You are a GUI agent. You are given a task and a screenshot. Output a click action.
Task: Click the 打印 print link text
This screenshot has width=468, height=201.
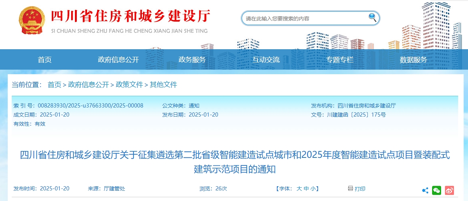click(360, 189)
